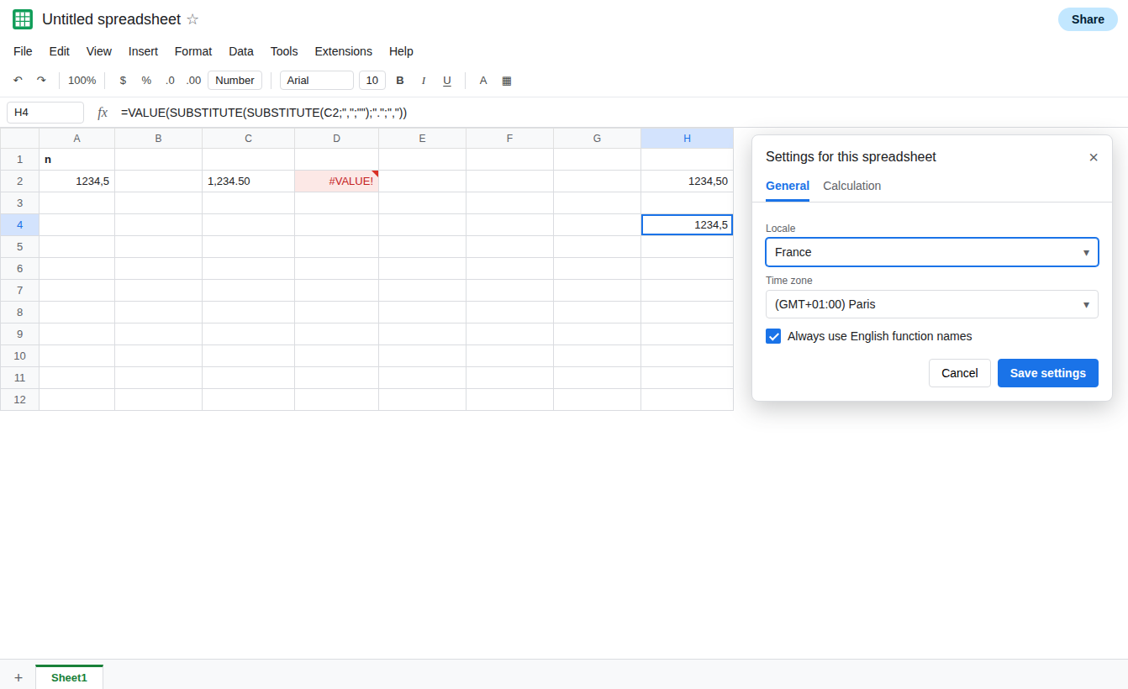Click the Untitled spreadsheet title
Image resolution: width=1128 pixels, height=689 pixels.
point(111,19)
